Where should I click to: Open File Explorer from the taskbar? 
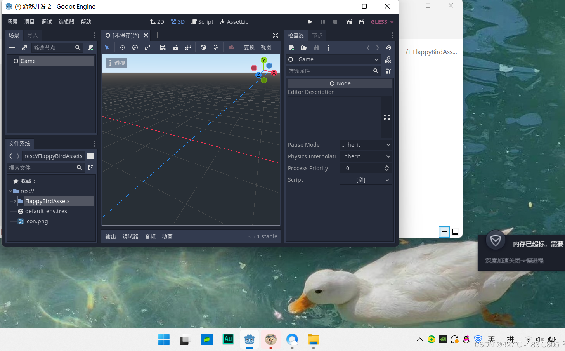coord(314,340)
